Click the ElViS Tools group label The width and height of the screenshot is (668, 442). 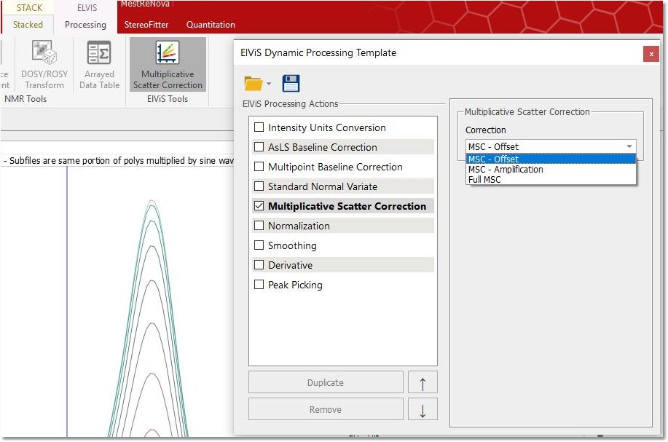click(168, 99)
